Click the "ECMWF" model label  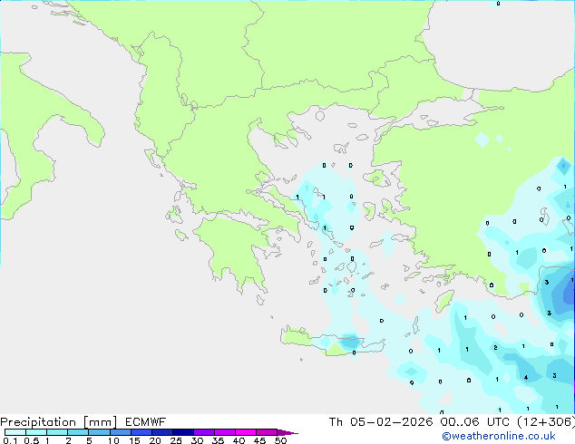pyautogui.click(x=145, y=422)
